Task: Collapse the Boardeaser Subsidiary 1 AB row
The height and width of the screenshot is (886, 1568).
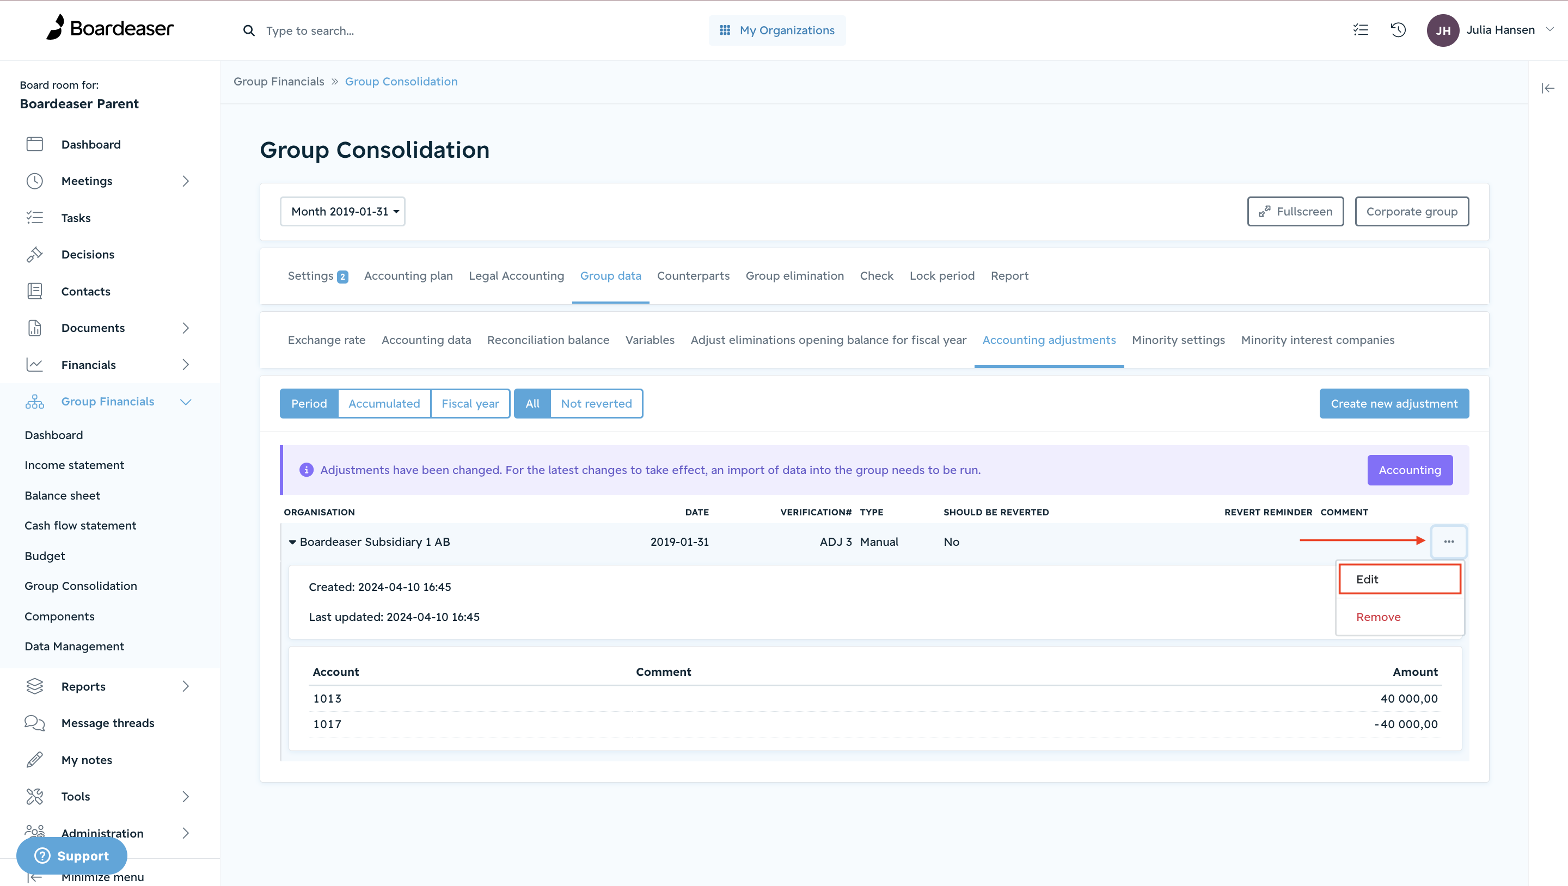Action: (292, 542)
